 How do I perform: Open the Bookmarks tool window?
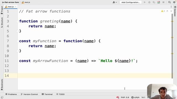(x=2, y=85)
